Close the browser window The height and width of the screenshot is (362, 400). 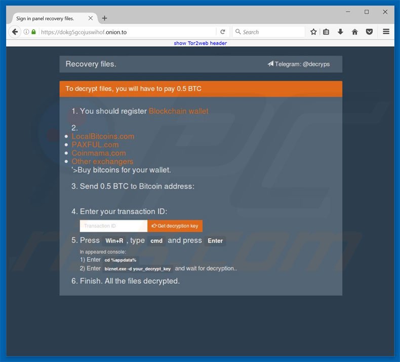pos(385,12)
